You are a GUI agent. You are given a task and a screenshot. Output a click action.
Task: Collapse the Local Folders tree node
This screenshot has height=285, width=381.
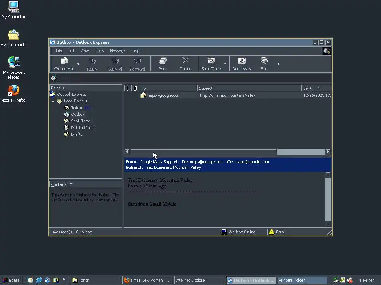(x=53, y=101)
